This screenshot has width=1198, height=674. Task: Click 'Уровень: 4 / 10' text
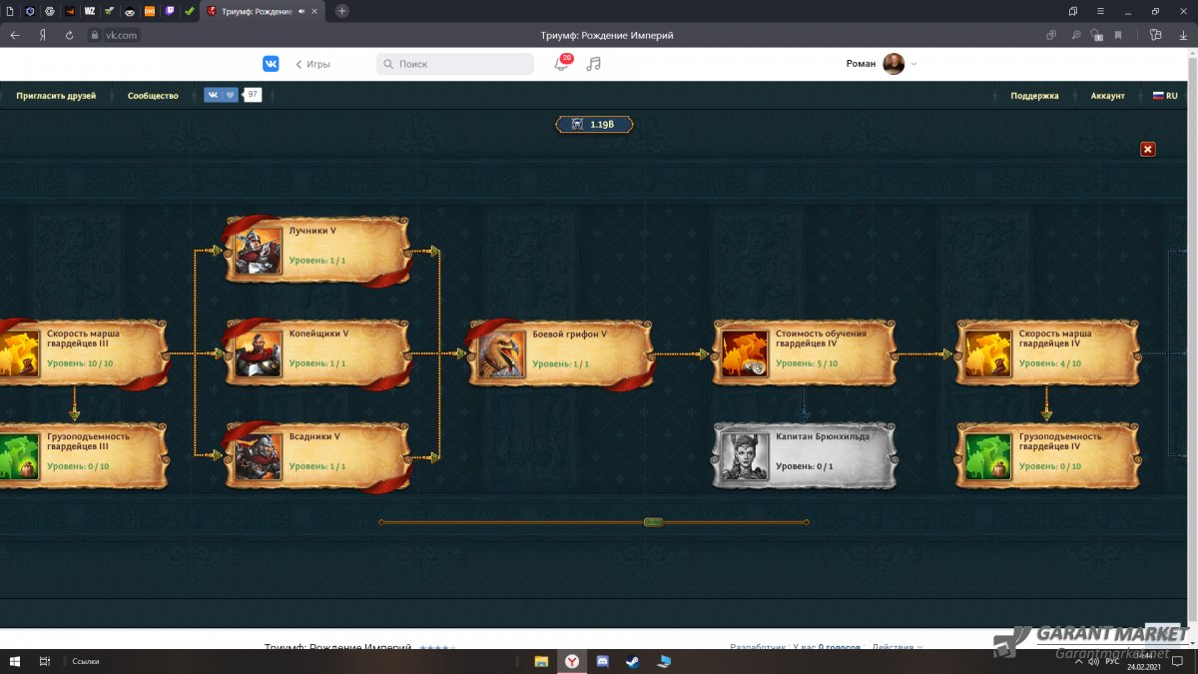click(x=1050, y=363)
